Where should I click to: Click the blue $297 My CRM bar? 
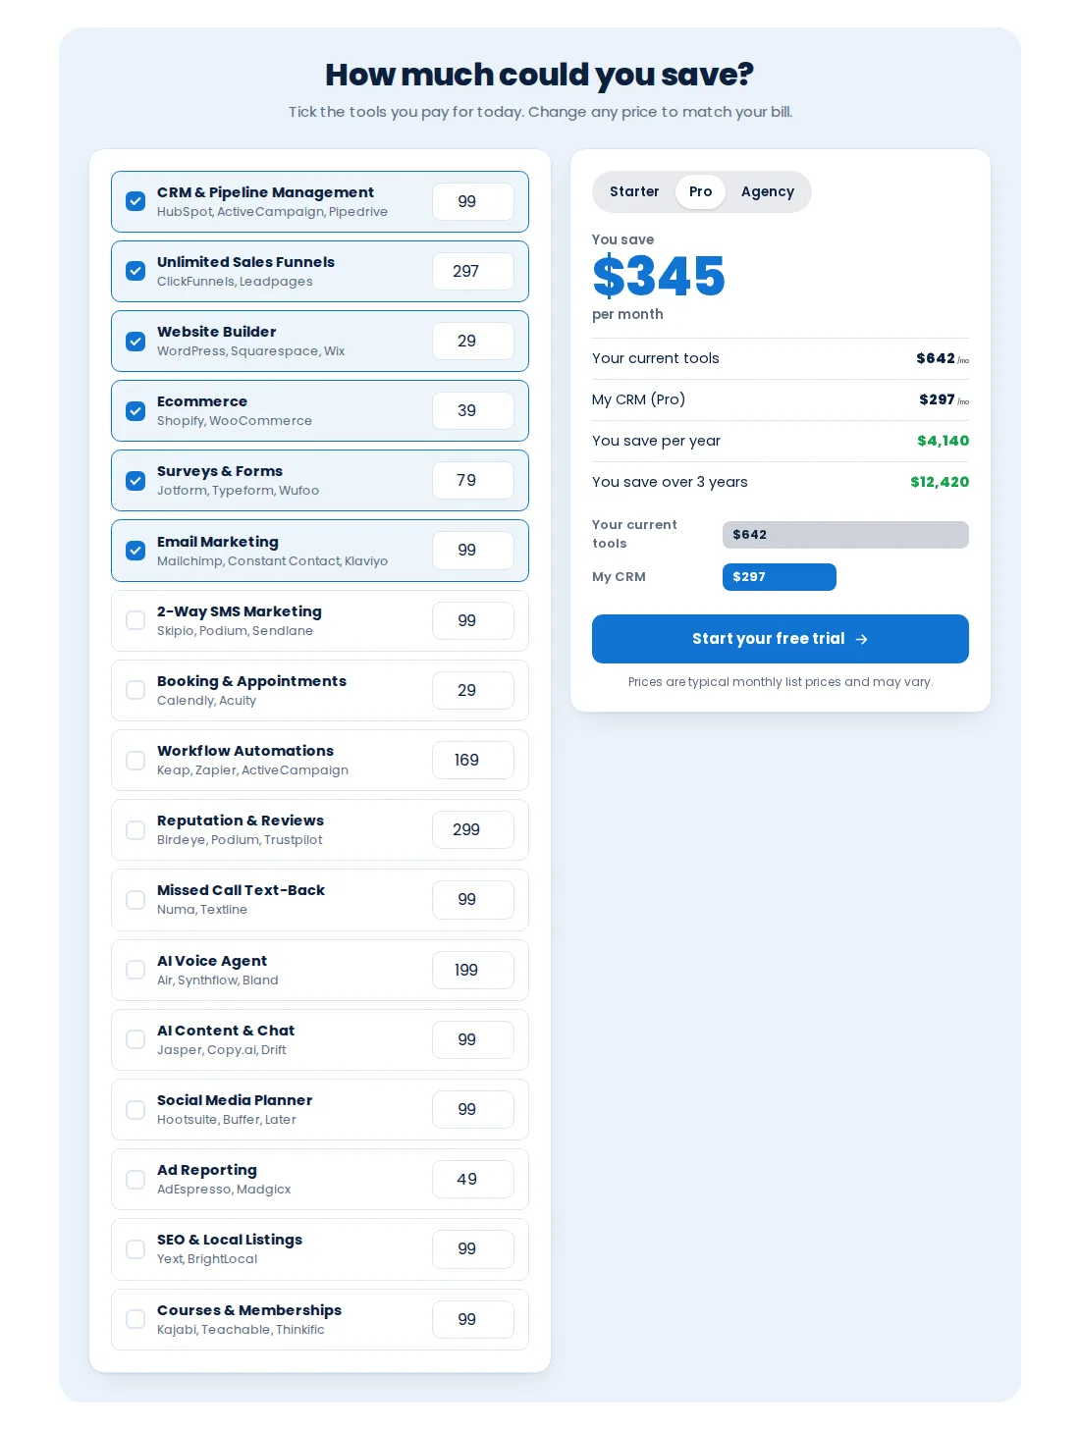(x=780, y=577)
